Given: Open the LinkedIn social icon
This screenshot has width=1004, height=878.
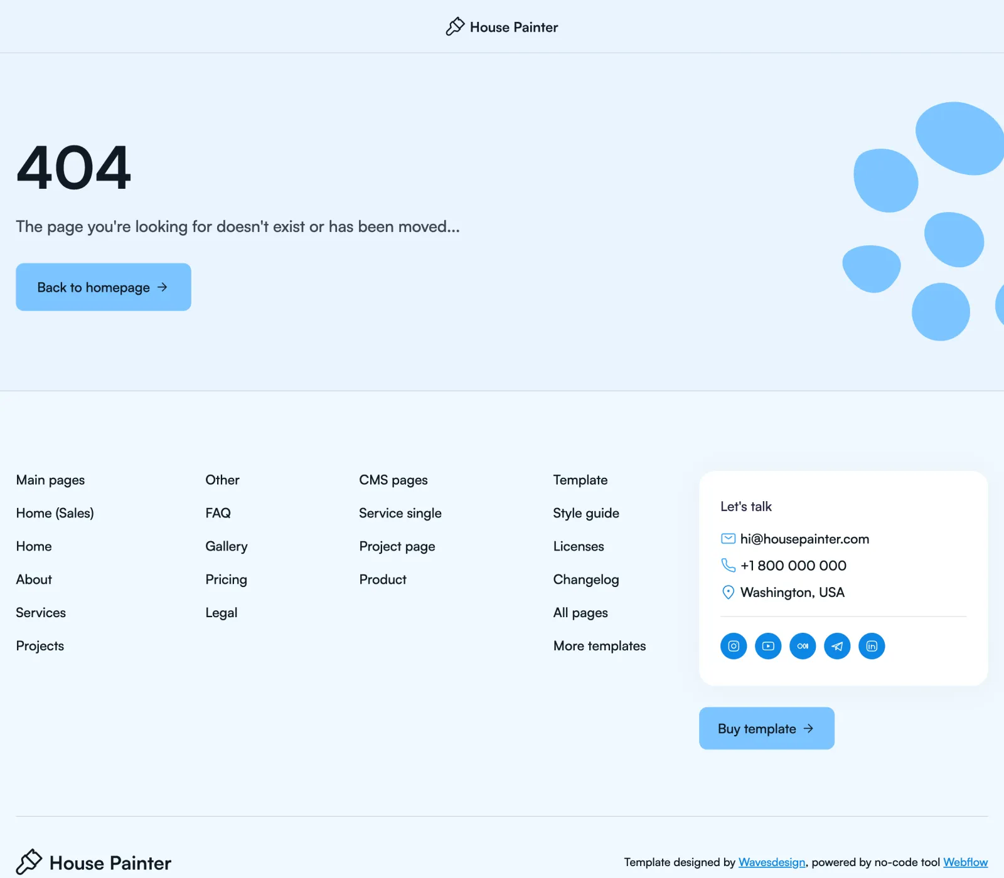Looking at the screenshot, I should (x=872, y=646).
